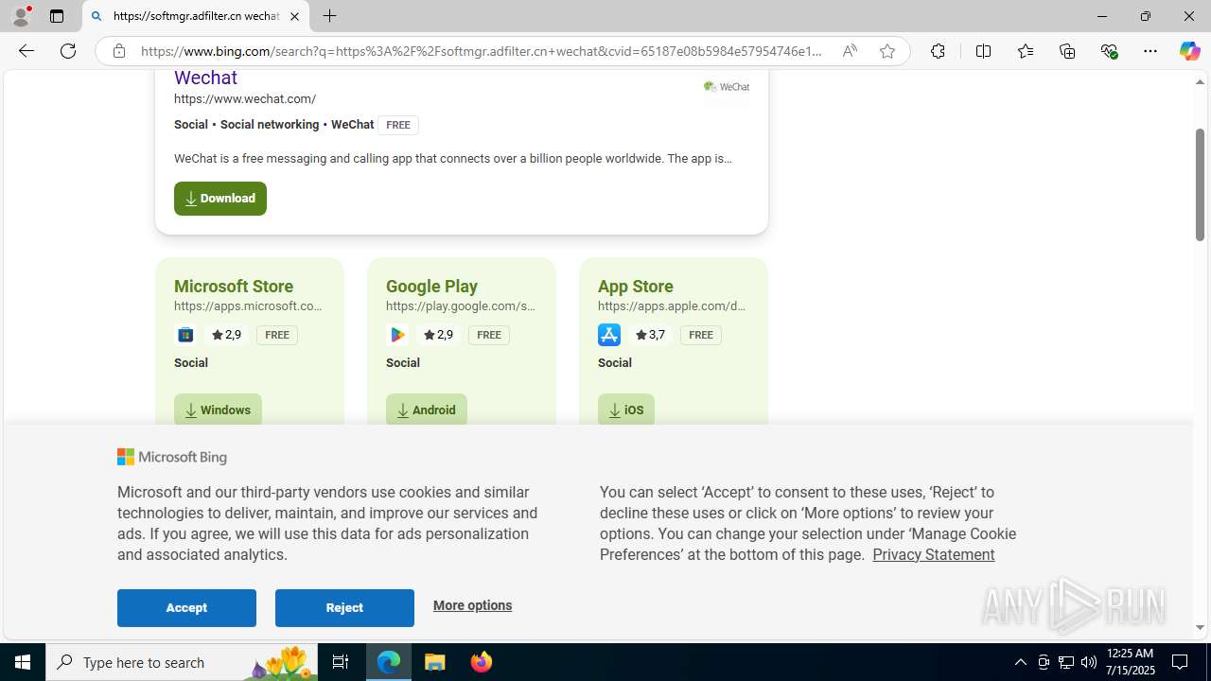
Task: Open the Windows Start menu
Action: (x=23, y=662)
